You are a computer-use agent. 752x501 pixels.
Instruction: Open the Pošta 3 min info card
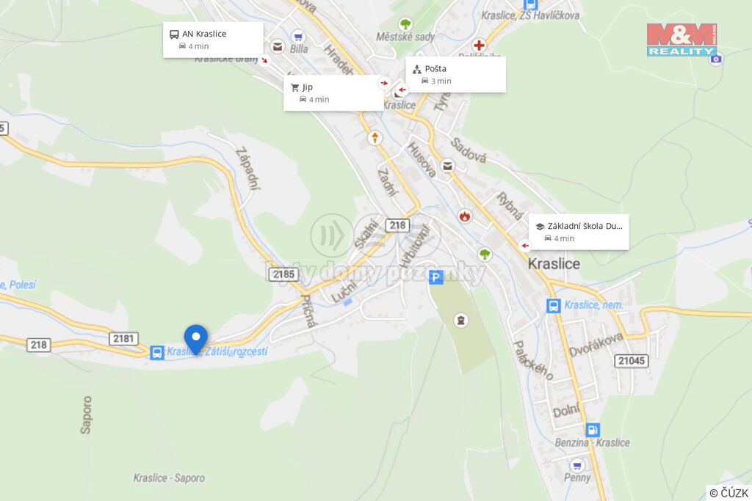455,75
